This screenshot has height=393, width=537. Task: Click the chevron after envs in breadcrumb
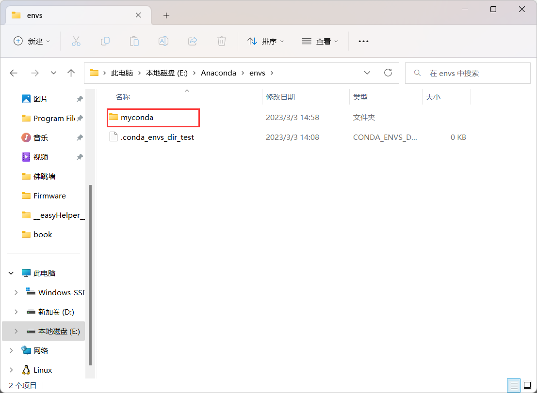pyautogui.click(x=272, y=73)
